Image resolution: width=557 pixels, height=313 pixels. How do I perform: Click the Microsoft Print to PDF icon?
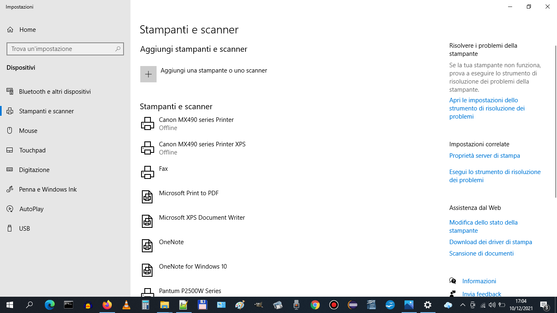point(147,197)
